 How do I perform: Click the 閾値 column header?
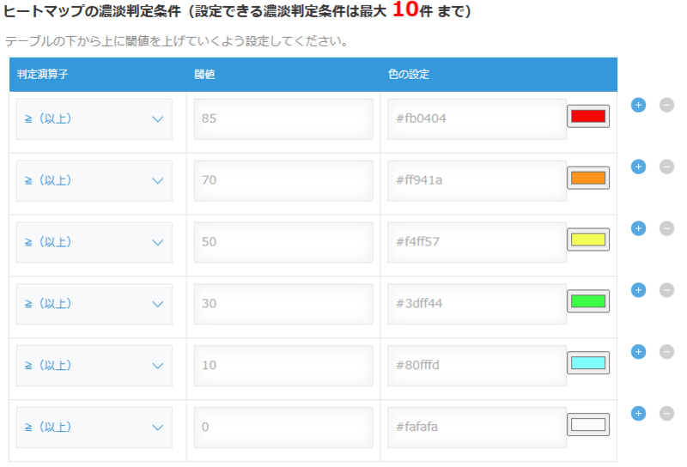[x=204, y=75]
